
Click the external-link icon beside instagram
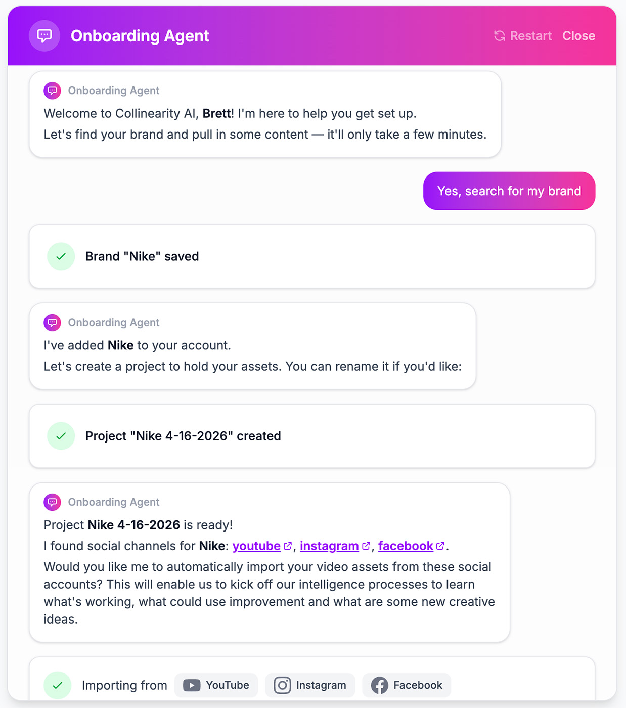click(366, 546)
